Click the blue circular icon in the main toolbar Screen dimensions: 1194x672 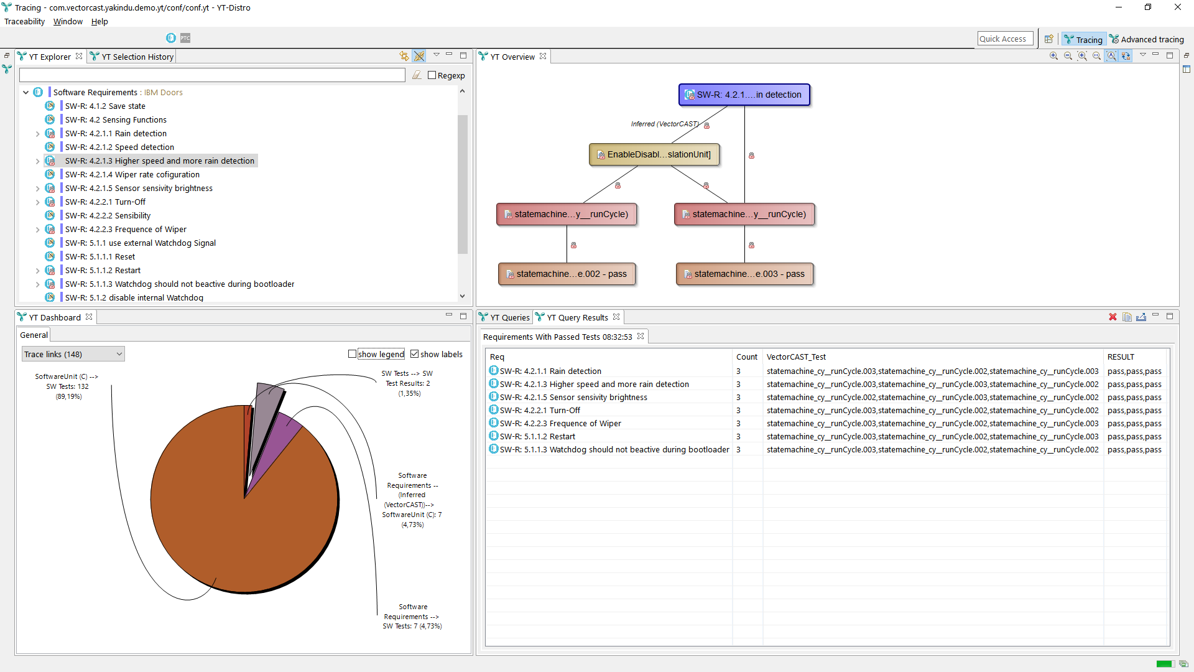click(x=171, y=38)
